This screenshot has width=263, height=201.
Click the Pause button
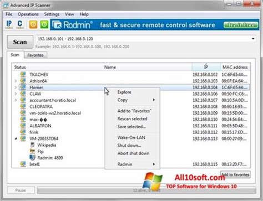click(21, 190)
